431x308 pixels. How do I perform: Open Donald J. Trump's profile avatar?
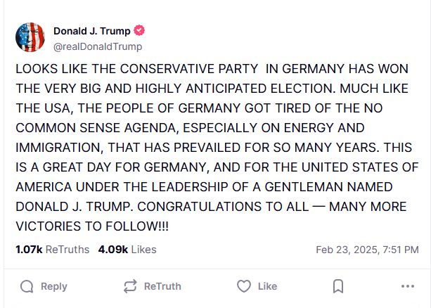click(30, 37)
